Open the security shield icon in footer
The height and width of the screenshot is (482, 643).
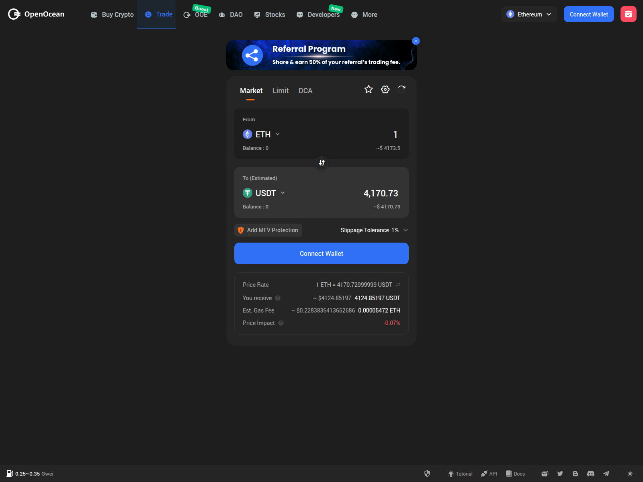(x=427, y=474)
